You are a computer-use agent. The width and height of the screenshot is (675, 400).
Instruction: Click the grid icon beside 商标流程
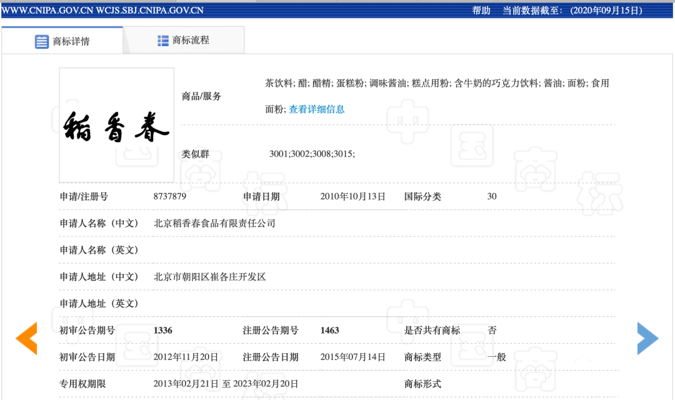click(163, 41)
